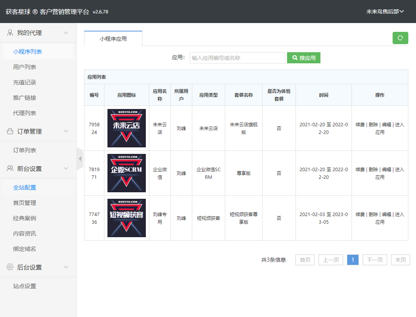Open the 短视频获客 app icon thumbnail
The image size is (416, 317).
(127, 218)
